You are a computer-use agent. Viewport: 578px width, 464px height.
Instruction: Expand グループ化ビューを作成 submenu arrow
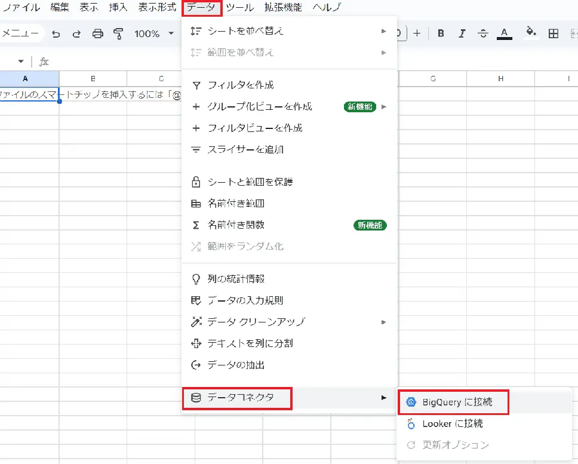click(384, 107)
